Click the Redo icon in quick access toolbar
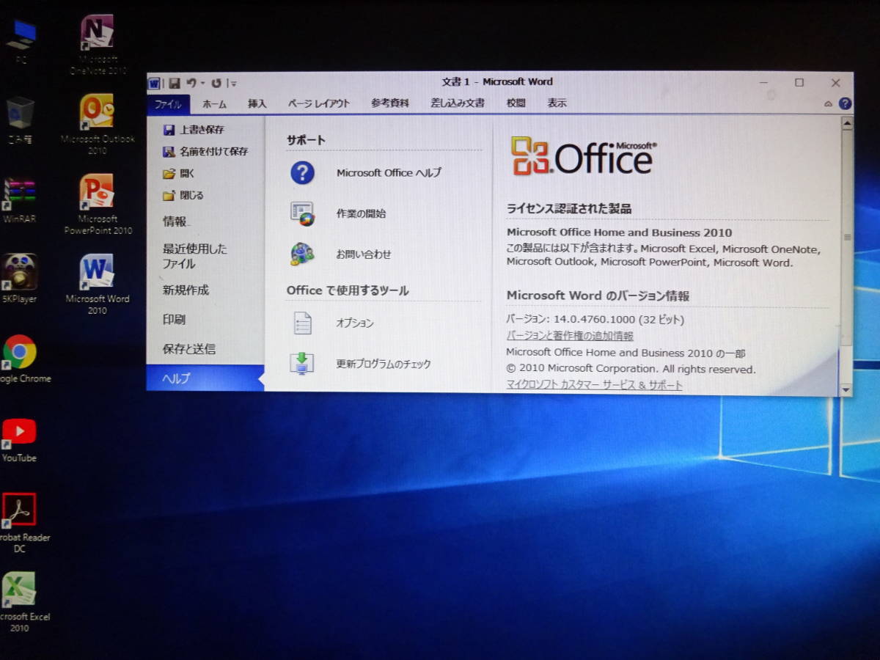This screenshot has width=880, height=660. coord(216,83)
